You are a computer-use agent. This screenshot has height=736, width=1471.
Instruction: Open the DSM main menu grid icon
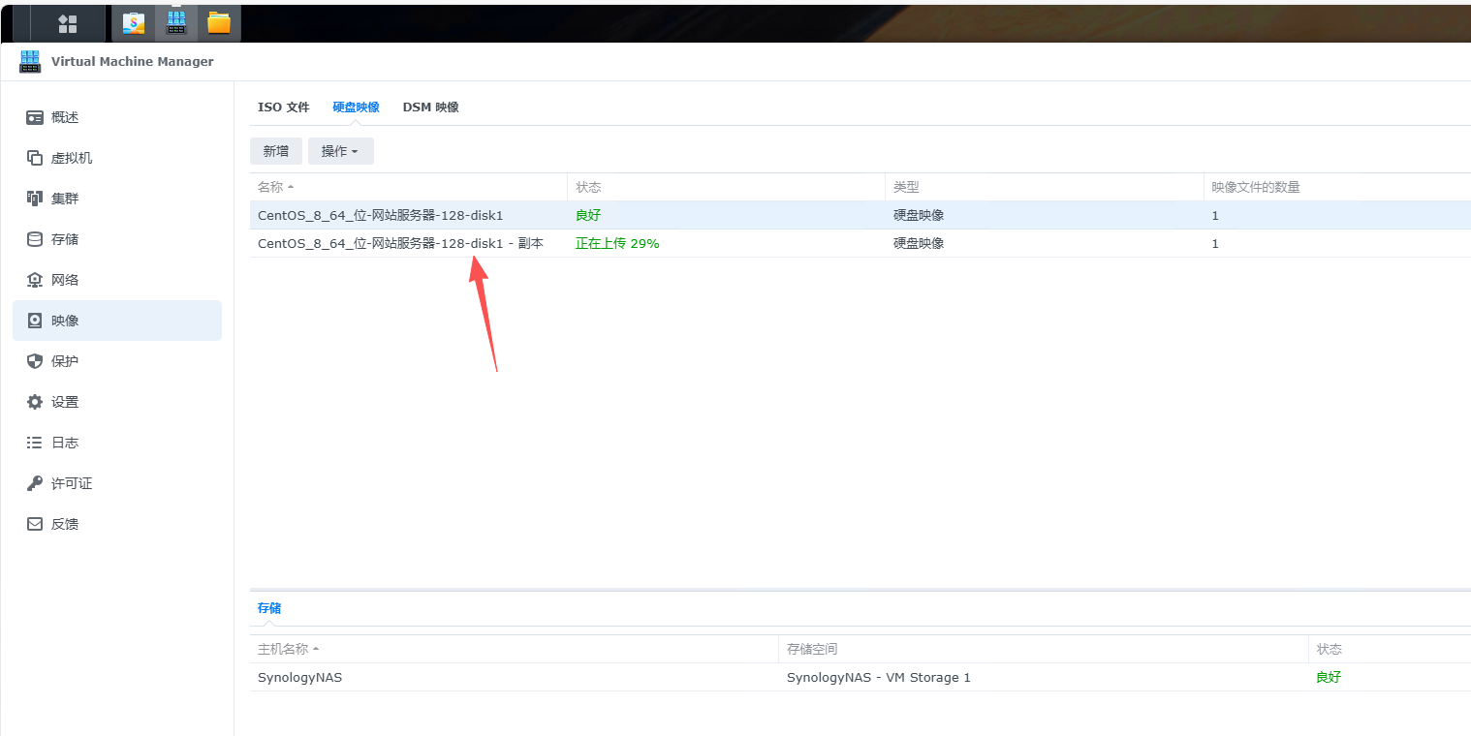pos(66,22)
